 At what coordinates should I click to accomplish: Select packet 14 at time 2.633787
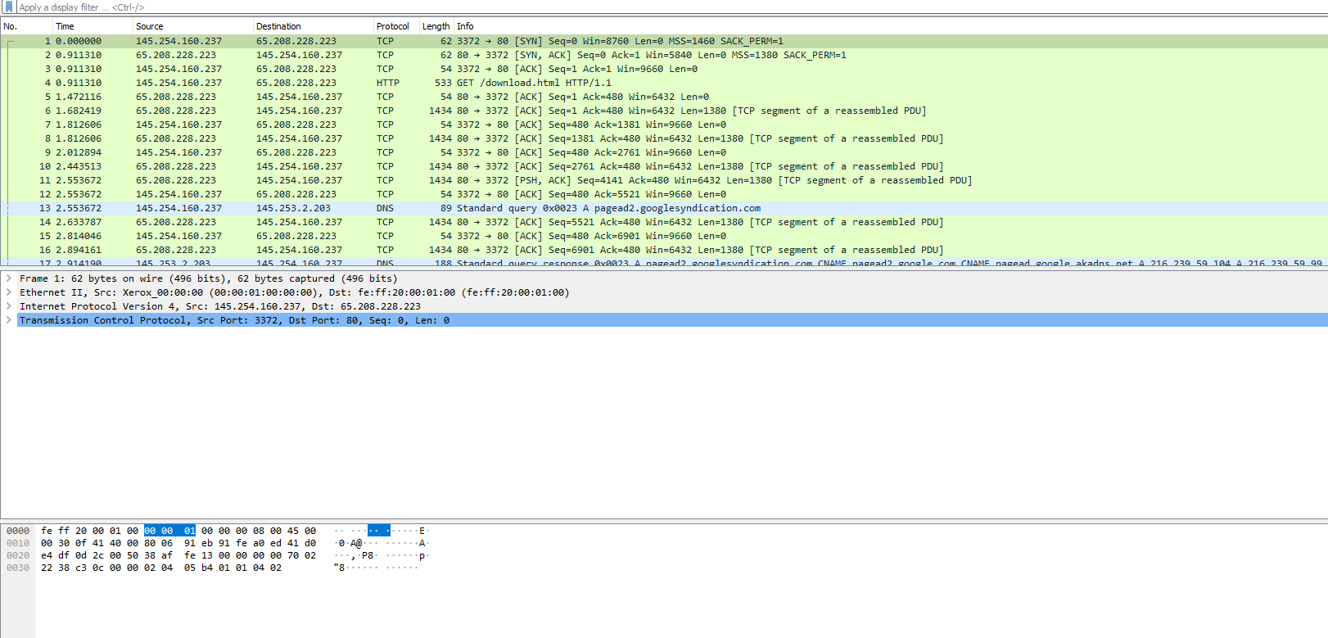click(664, 222)
